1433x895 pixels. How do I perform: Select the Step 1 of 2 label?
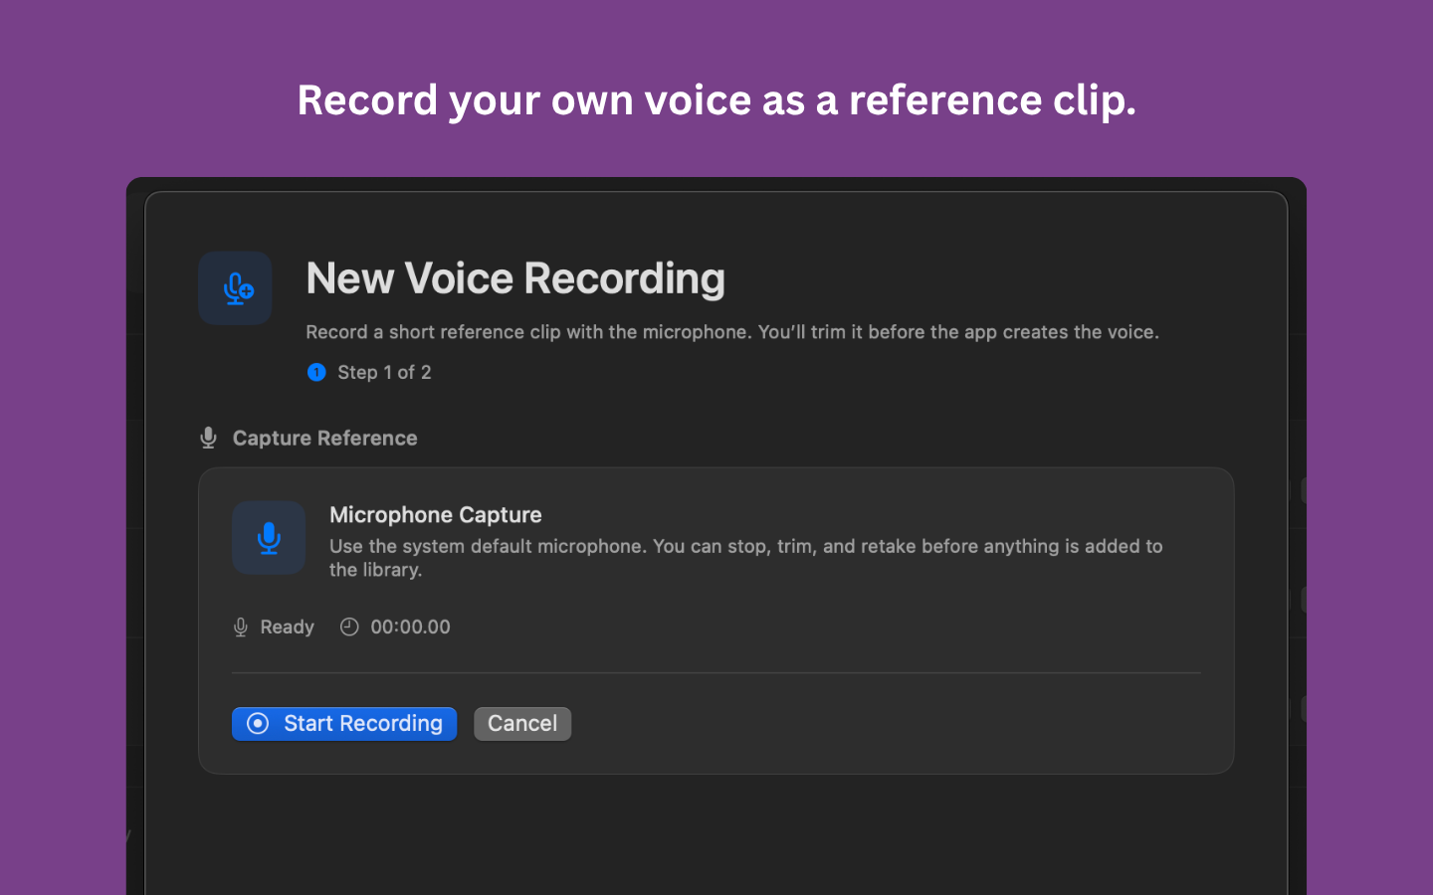pyautogui.click(x=384, y=372)
